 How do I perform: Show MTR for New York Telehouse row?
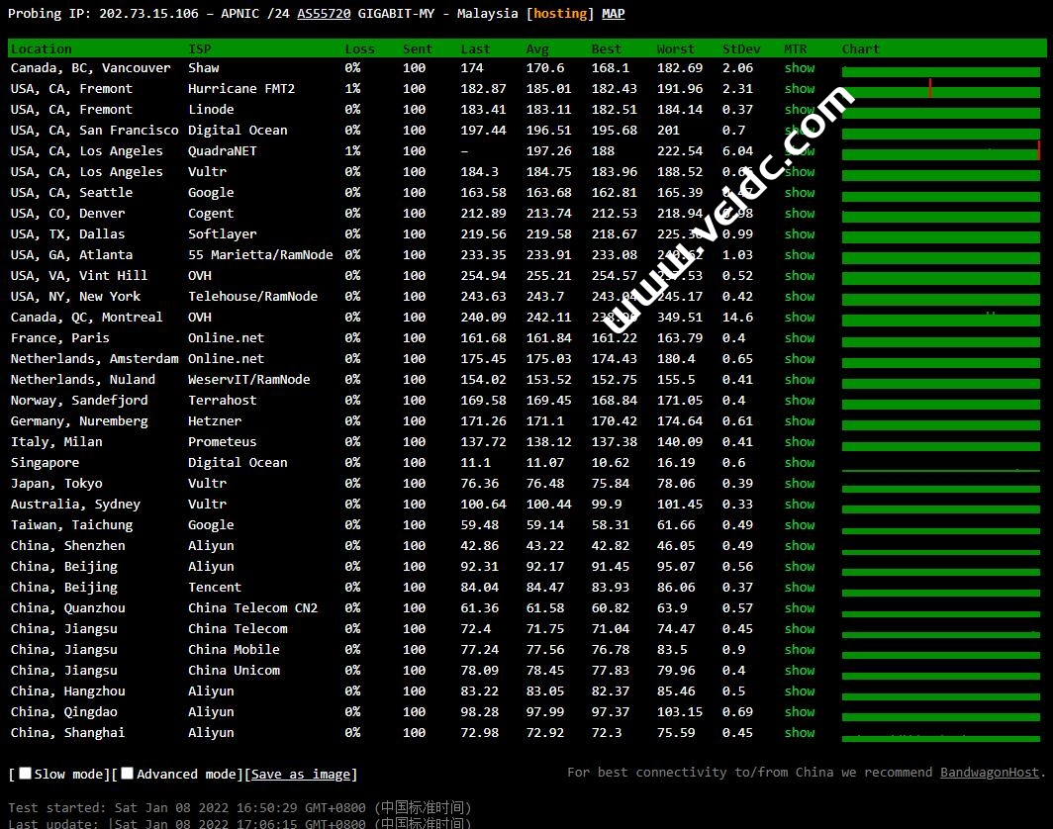tap(800, 297)
